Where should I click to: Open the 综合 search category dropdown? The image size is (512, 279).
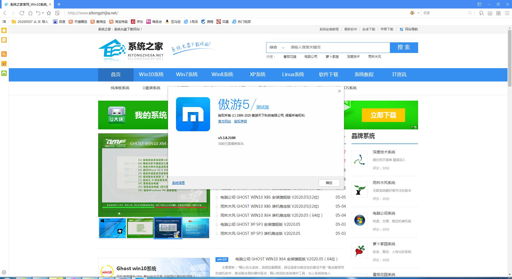click(x=277, y=47)
